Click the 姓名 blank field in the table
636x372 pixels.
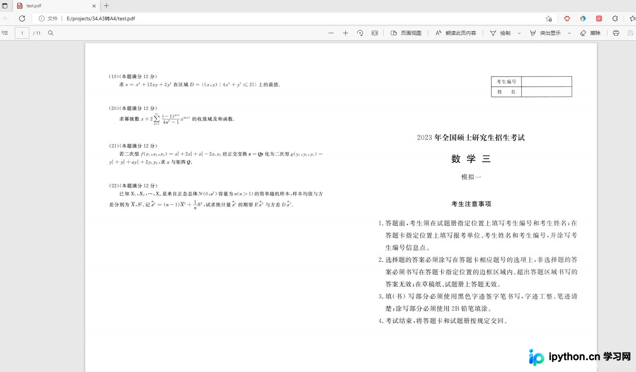click(546, 92)
